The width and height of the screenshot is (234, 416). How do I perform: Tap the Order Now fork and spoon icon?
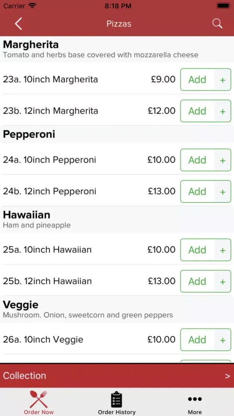coord(39,399)
